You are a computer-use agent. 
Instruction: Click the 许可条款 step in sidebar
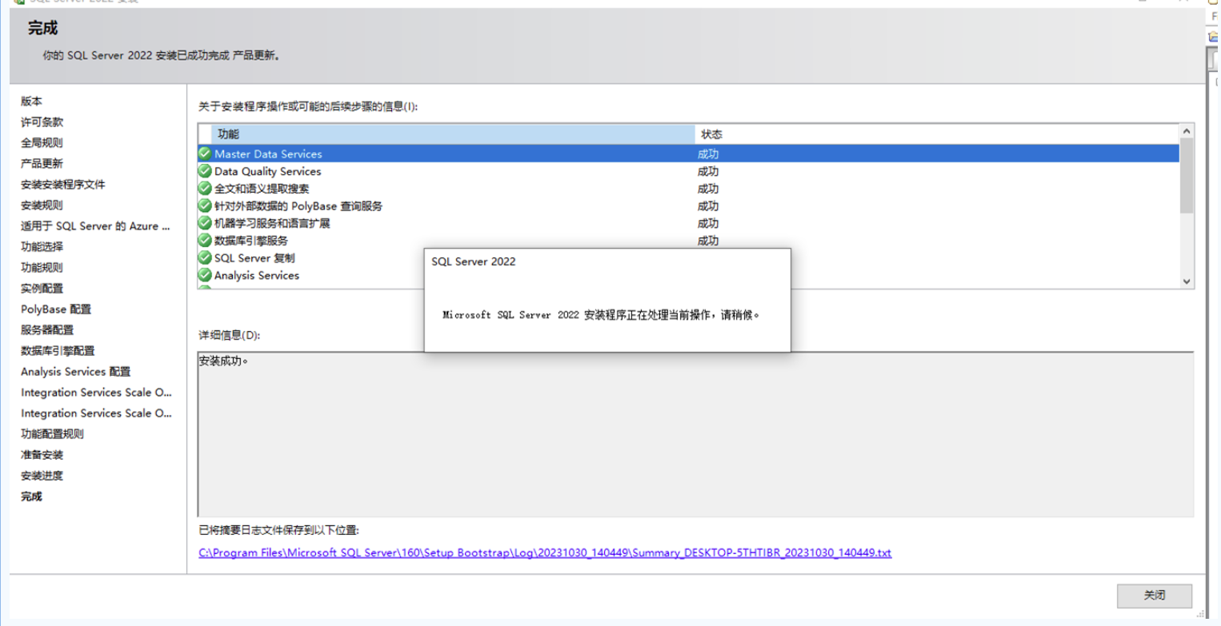42,122
